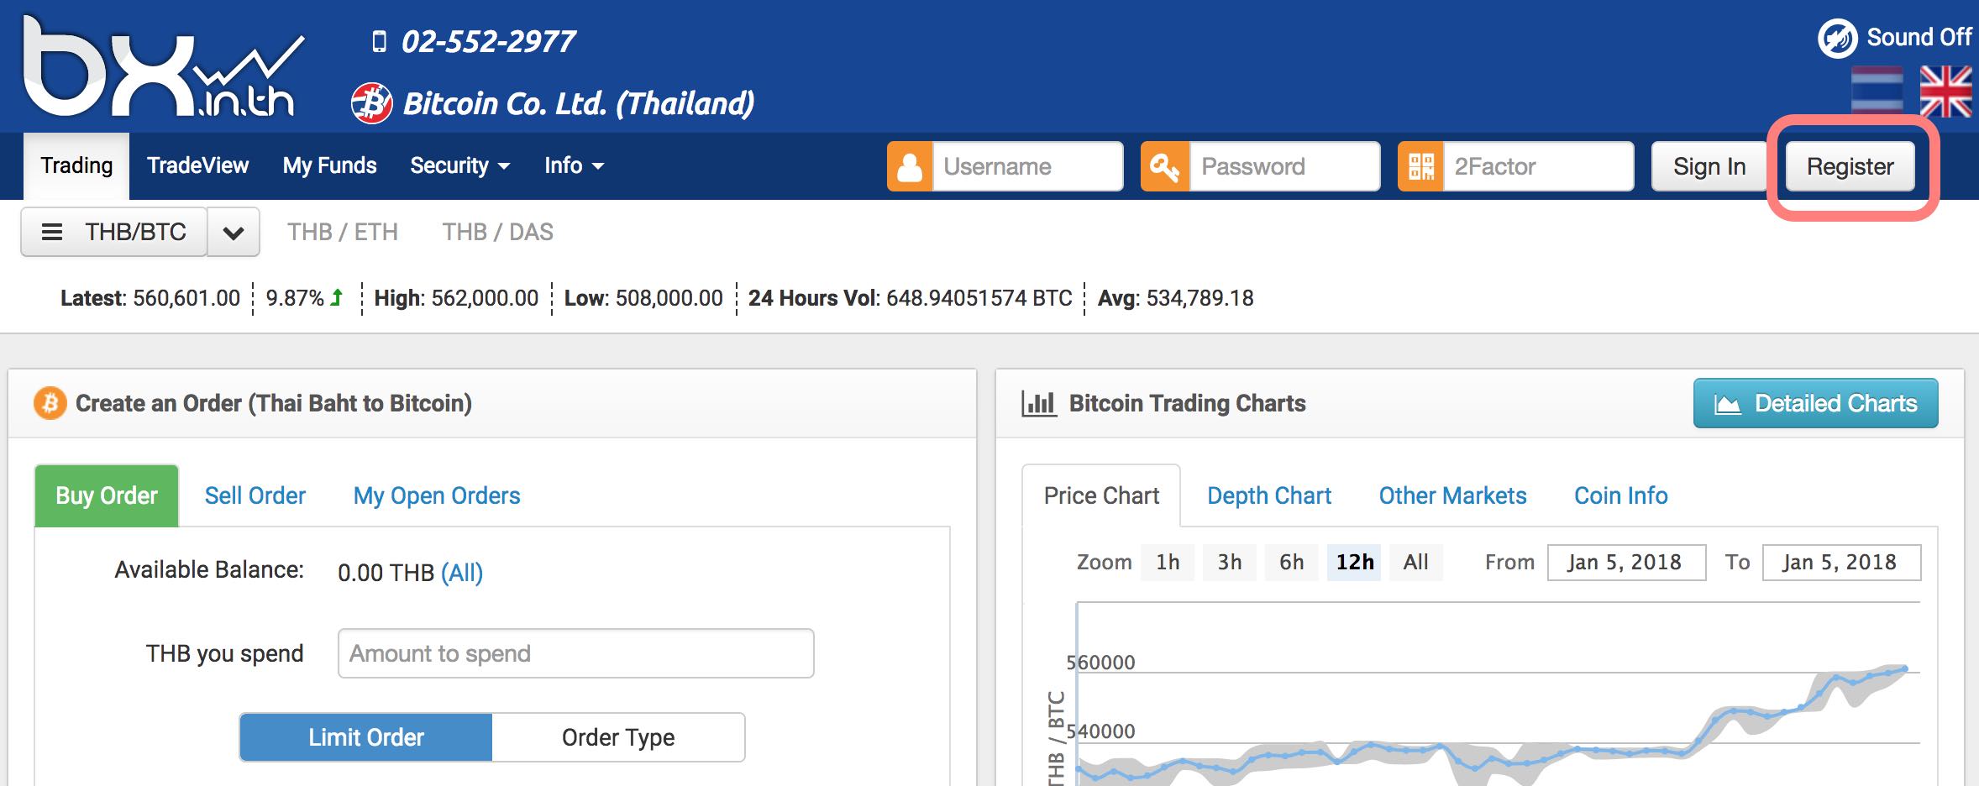
Task: Click the Register button
Action: pos(1850,166)
